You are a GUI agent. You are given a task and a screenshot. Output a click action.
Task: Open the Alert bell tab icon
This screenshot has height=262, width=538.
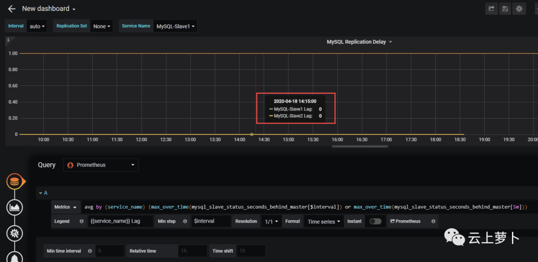(x=15, y=257)
